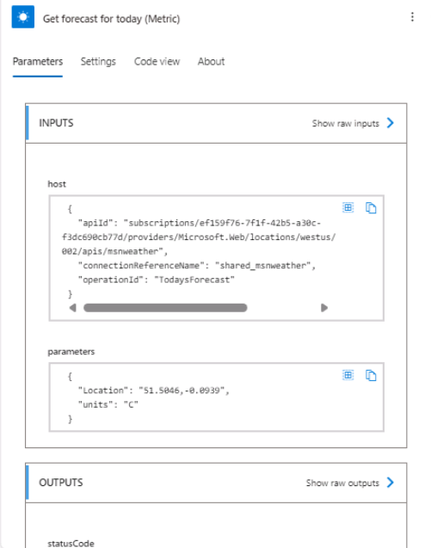431x548 pixels.
Task: Switch to the Code view tab
Action: point(157,62)
